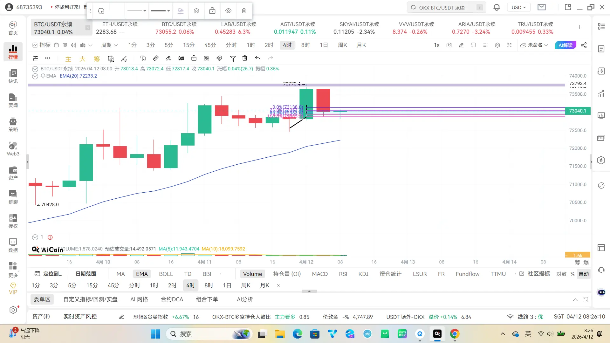Screen dimensions: 610x343
Task: Enable the MACD sub-indicator
Action: (320, 274)
